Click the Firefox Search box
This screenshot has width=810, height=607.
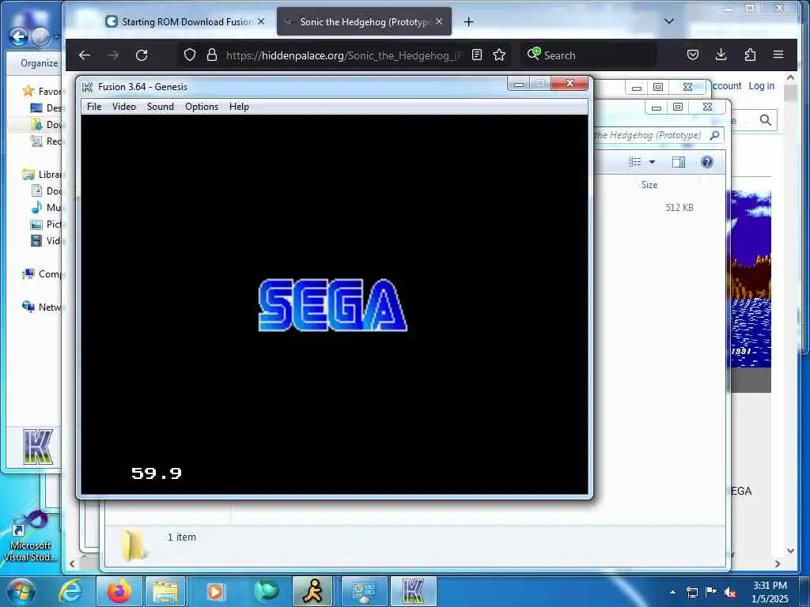589,55
